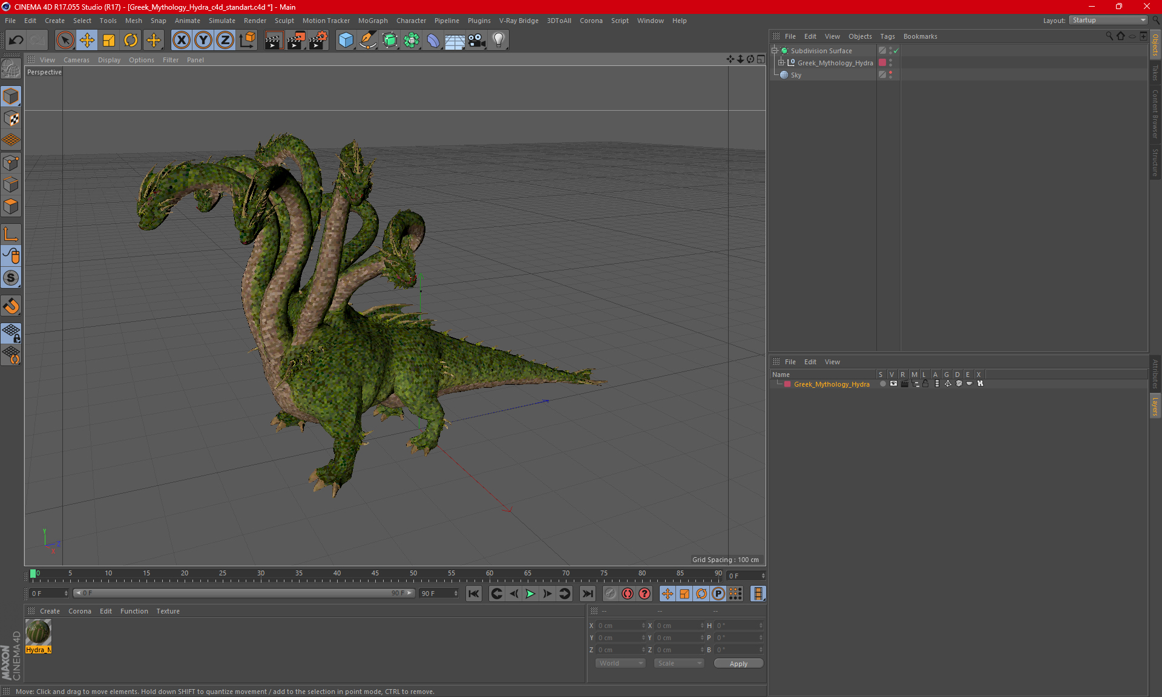This screenshot has width=1162, height=697.
Task: Add a Light object
Action: pyautogui.click(x=498, y=41)
